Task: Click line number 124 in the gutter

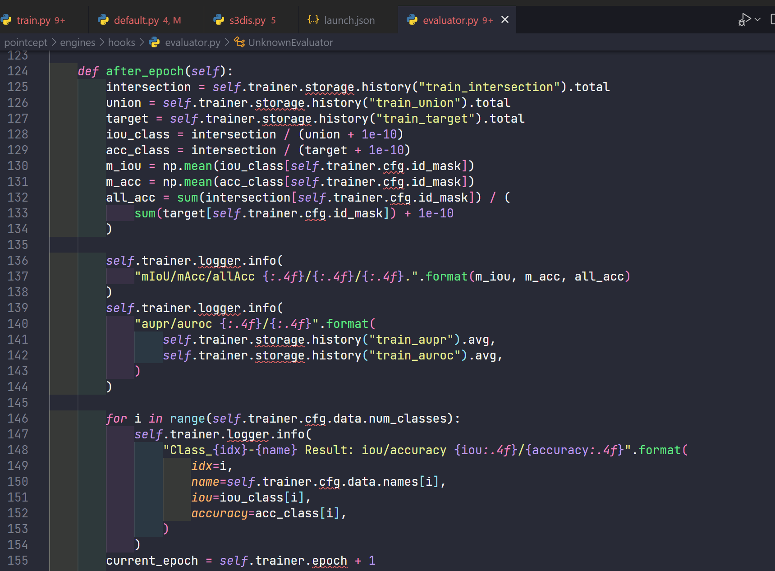Action: (x=18, y=71)
